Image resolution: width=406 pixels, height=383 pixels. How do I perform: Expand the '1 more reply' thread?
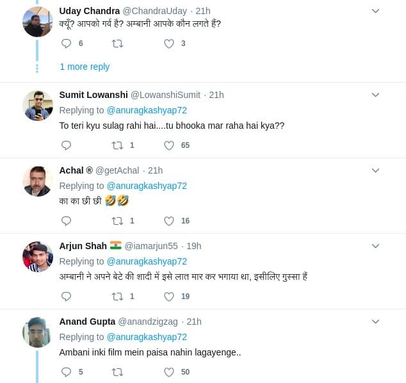tap(85, 67)
